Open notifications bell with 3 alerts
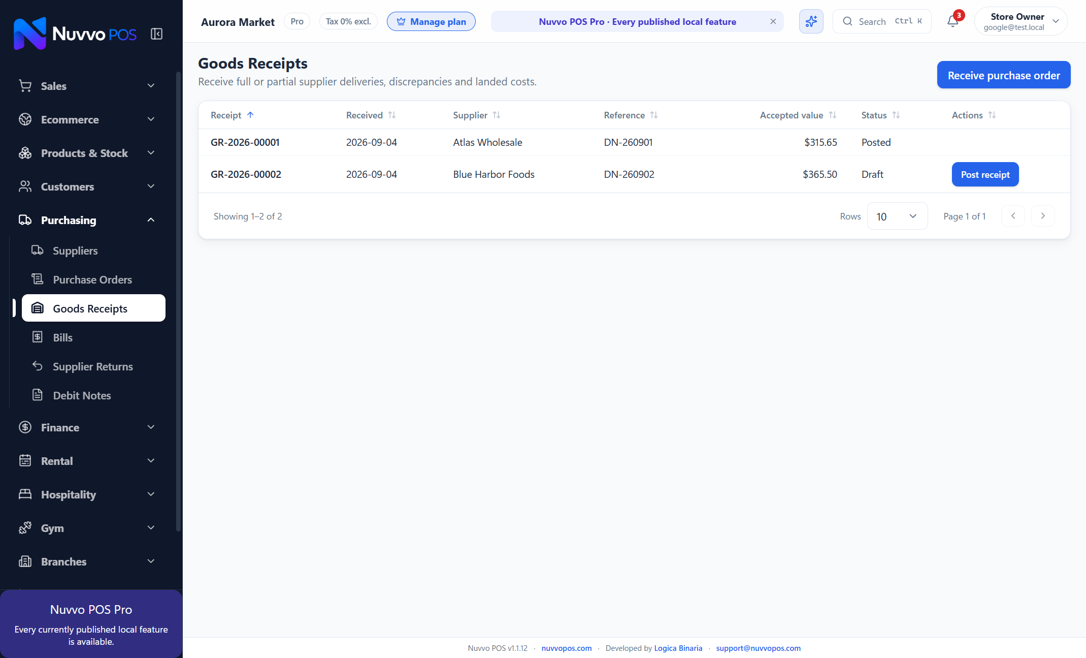This screenshot has height=658, width=1086. click(953, 21)
